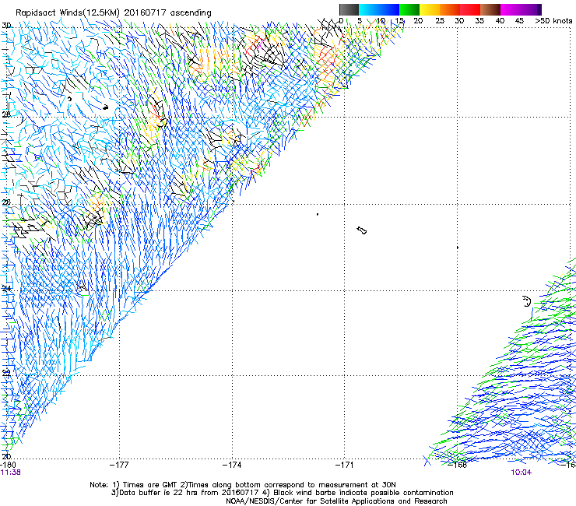Click the date 20160717 ascending in the title
Screen dimensions: 576x506
tap(168, 13)
